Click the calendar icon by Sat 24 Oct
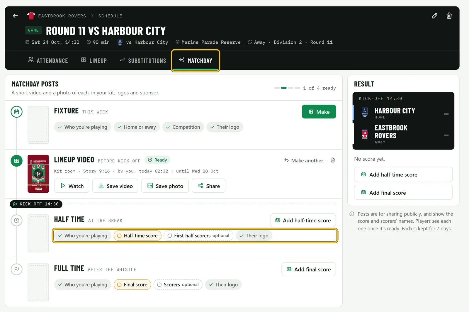This screenshot has height=312, width=469. 27,42
